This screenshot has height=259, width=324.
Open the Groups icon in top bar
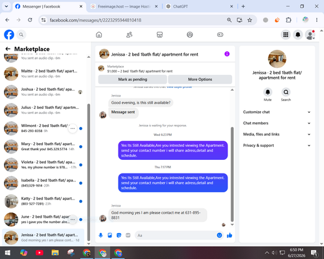coord(190,34)
